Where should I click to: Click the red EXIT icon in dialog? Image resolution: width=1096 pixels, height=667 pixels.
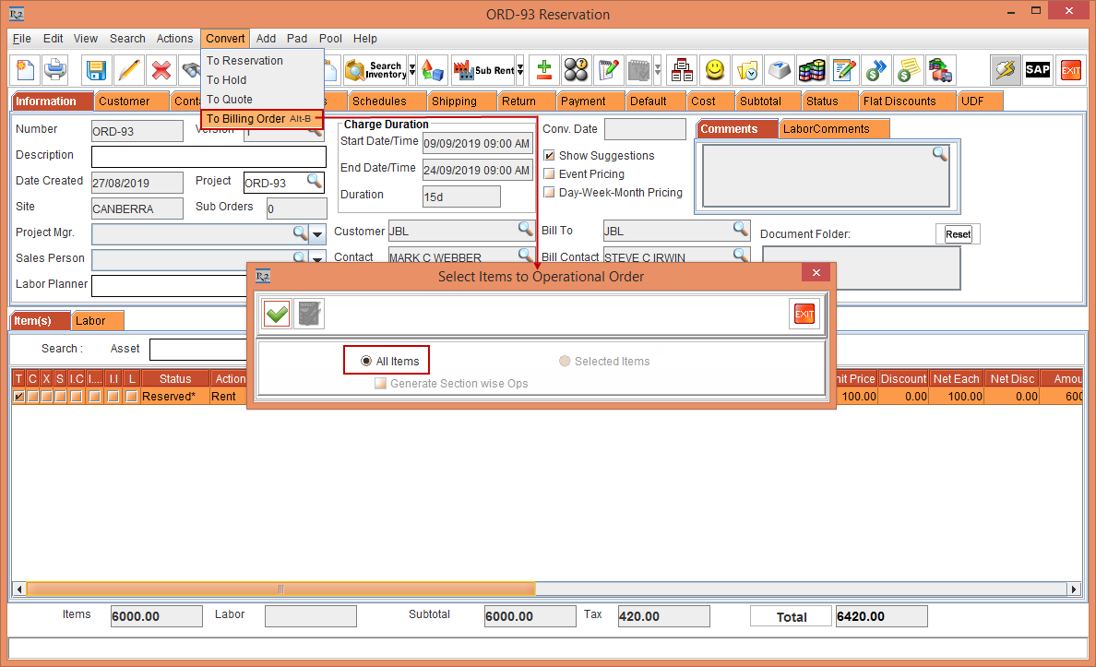(804, 315)
